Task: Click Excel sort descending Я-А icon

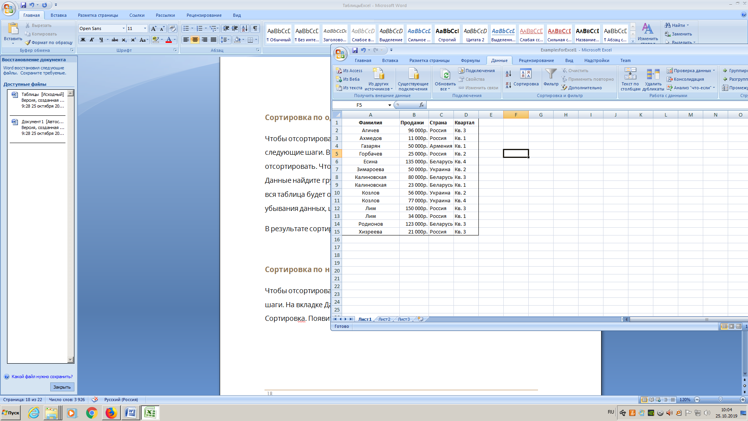Action: click(508, 85)
